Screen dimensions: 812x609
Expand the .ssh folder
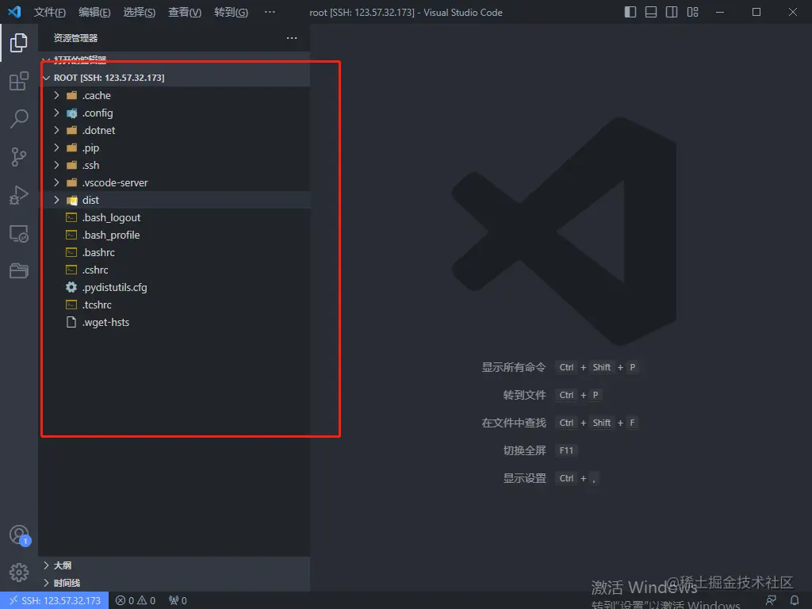click(x=175, y=165)
